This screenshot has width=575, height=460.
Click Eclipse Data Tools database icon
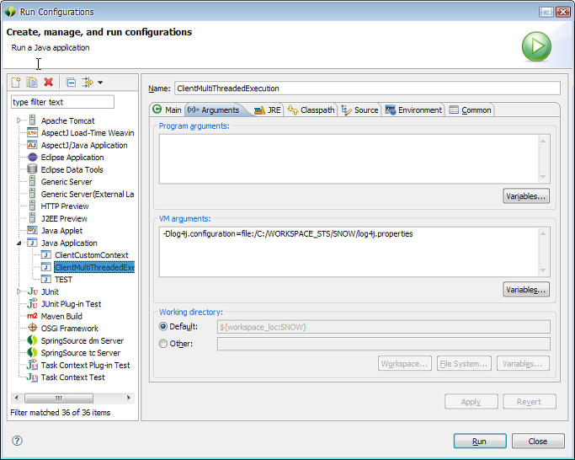click(33, 169)
